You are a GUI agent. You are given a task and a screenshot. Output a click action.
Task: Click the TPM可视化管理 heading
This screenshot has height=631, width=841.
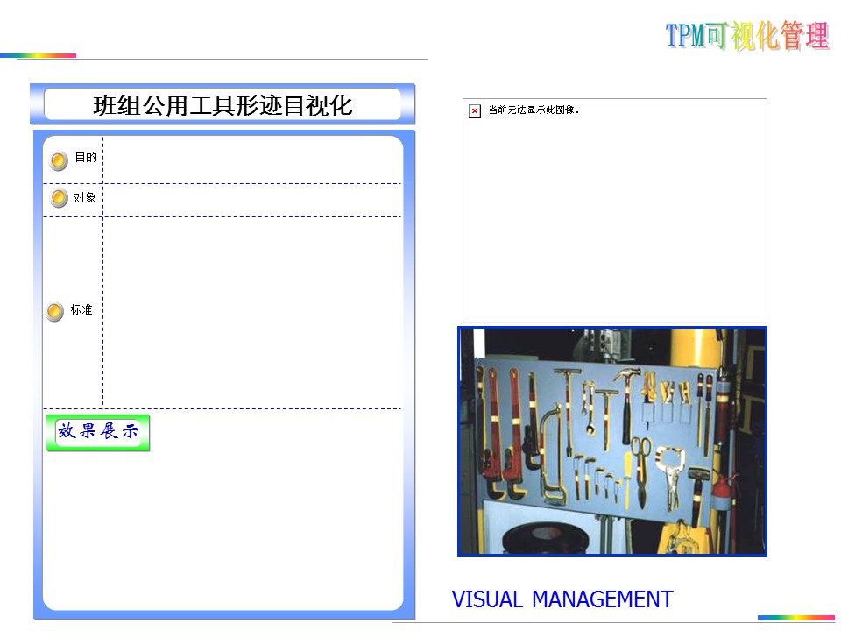(747, 36)
